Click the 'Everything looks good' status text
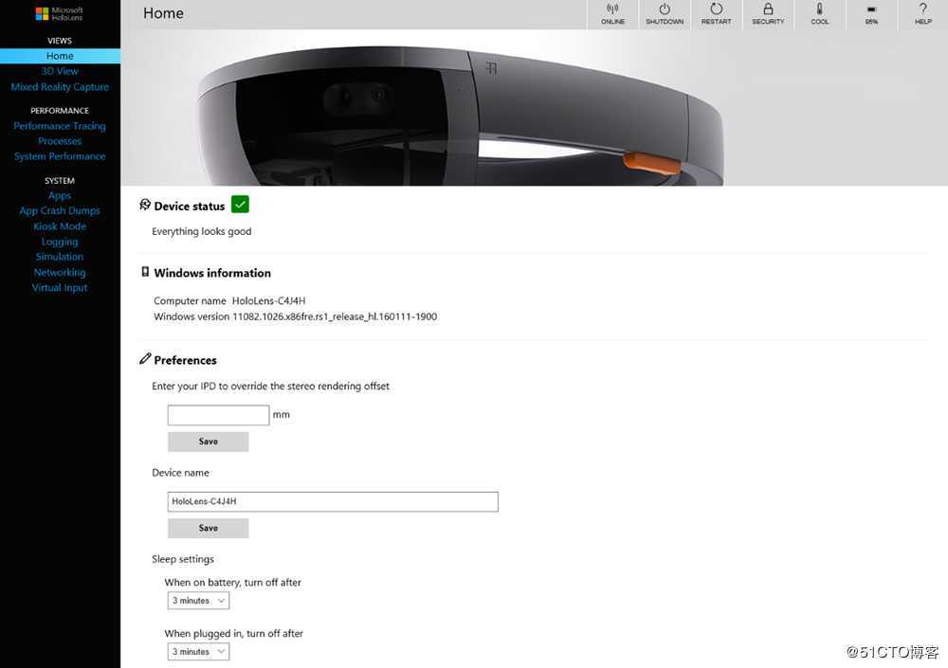Image resolution: width=948 pixels, height=668 pixels. pyautogui.click(x=201, y=231)
